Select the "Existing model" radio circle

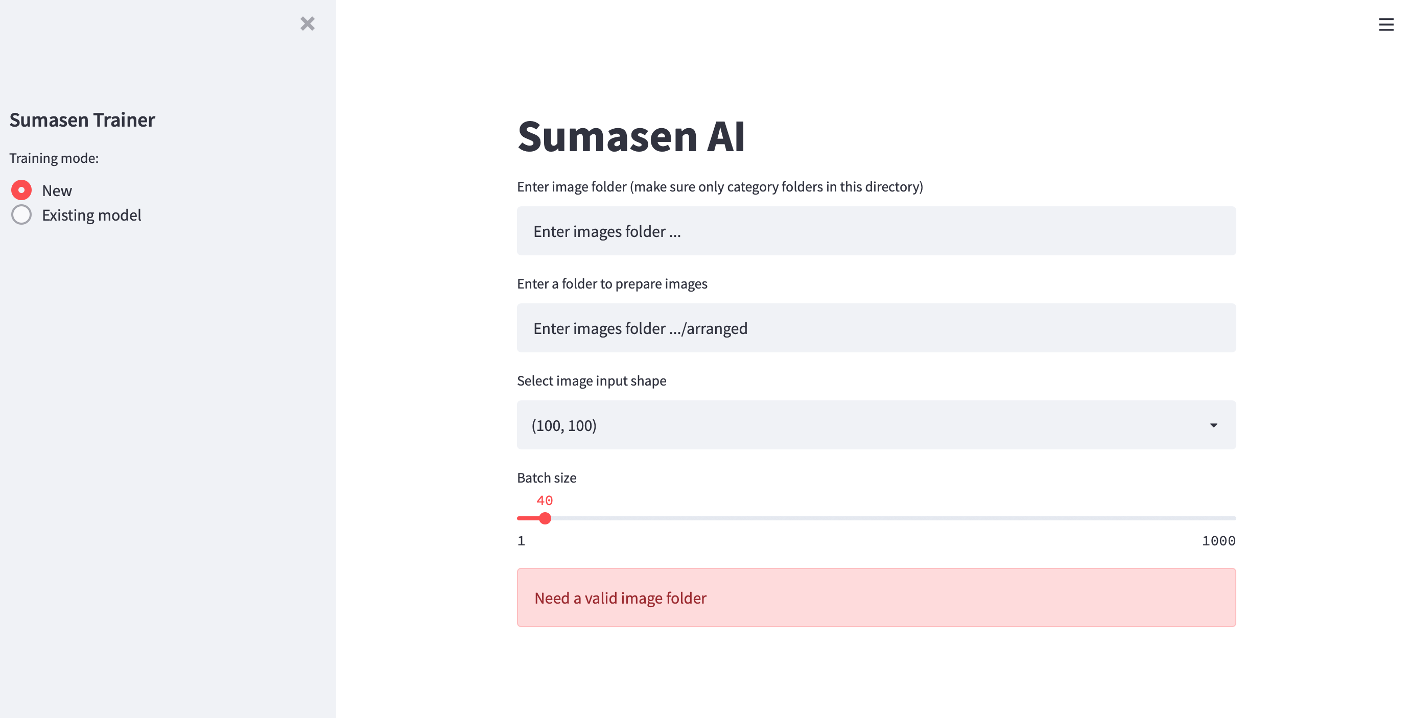pos(21,214)
